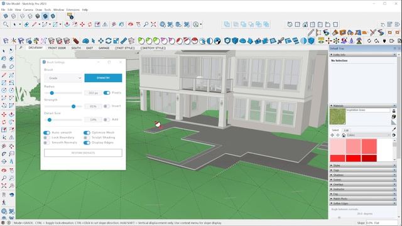Image resolution: width=402 pixels, height=226 pixels.
Task: Select the Shaded With Textures style icon
Action: [45, 16]
